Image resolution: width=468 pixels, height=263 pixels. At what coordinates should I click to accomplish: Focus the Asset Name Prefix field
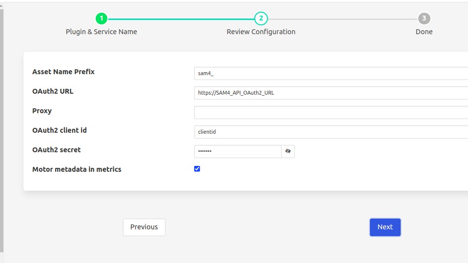(x=331, y=73)
